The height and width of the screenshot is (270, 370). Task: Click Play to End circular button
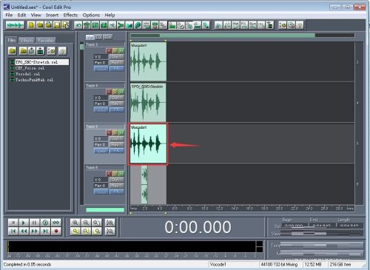pos(45,223)
